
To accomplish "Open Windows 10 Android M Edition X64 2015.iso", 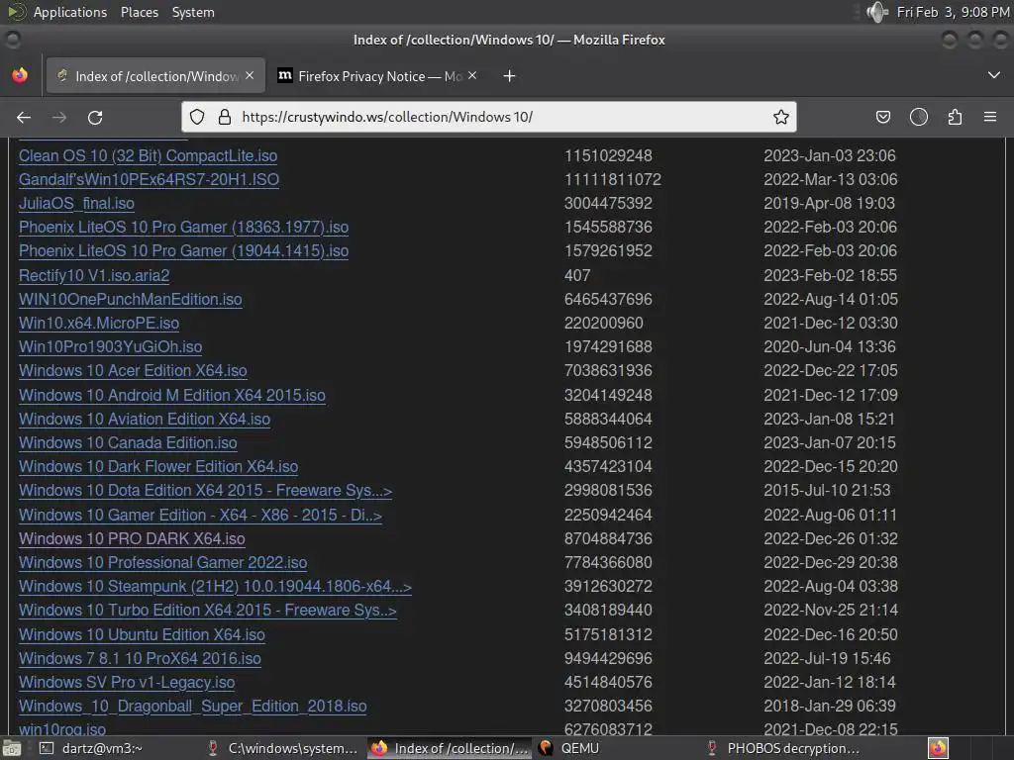I will [172, 395].
